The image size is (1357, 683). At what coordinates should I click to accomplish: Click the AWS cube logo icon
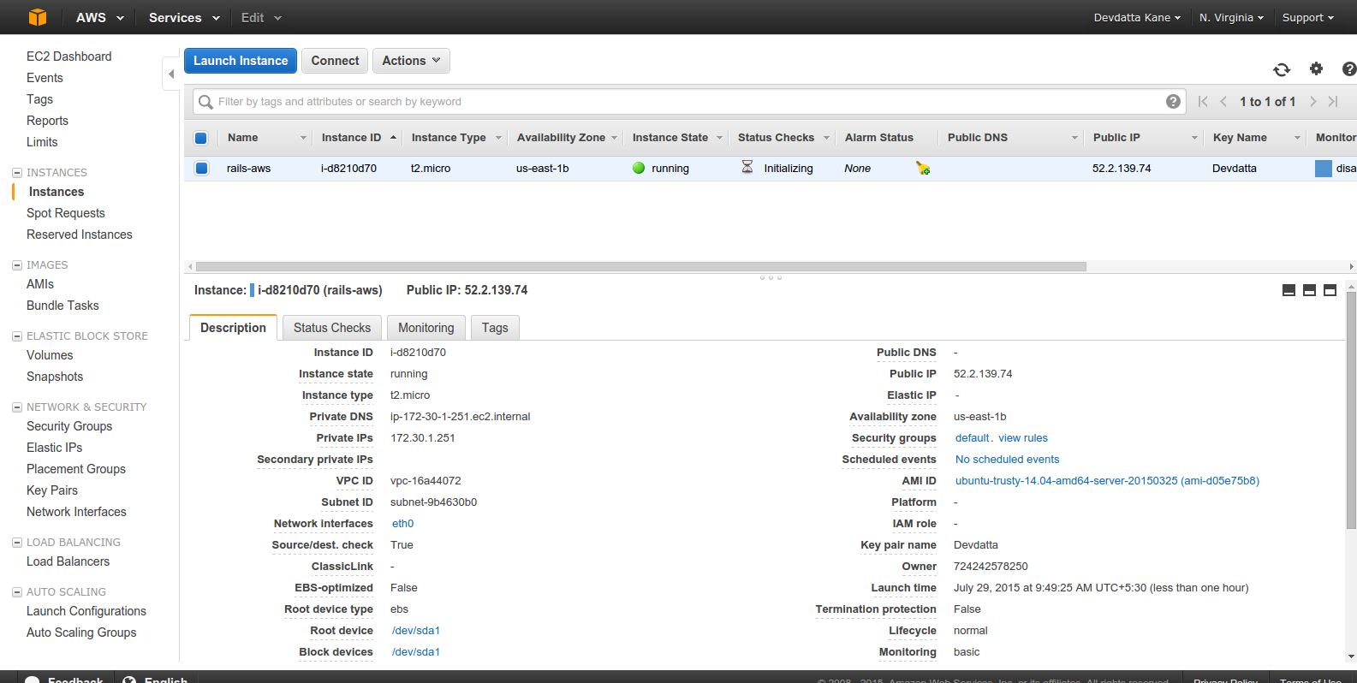pyautogui.click(x=38, y=17)
